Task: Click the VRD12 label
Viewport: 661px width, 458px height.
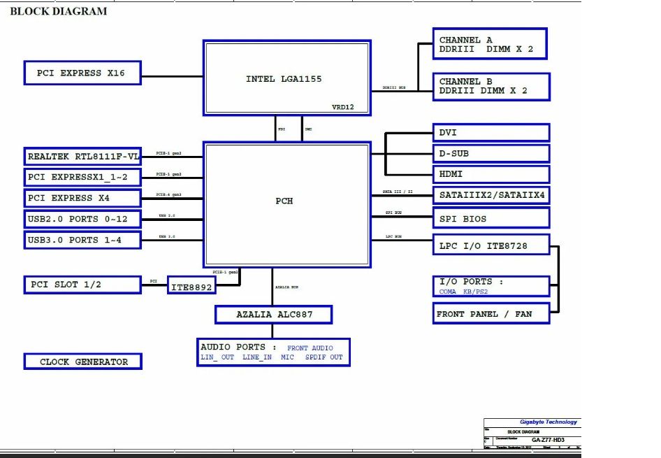Action: (x=342, y=107)
